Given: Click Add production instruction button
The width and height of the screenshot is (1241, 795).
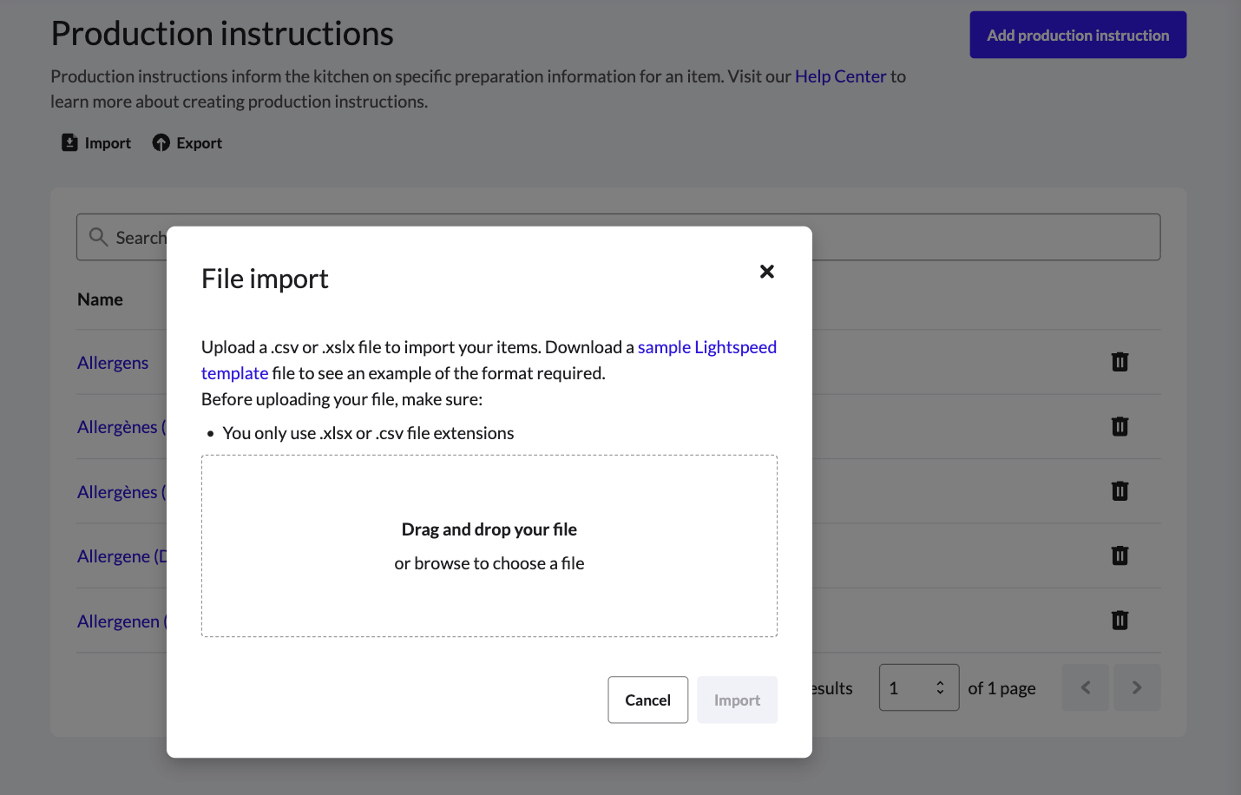Looking at the screenshot, I should pos(1078,35).
